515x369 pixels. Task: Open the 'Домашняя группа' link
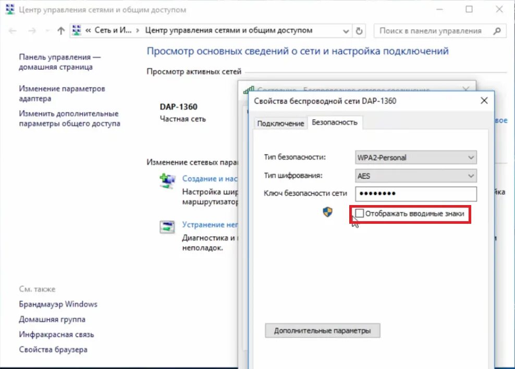[x=52, y=319]
